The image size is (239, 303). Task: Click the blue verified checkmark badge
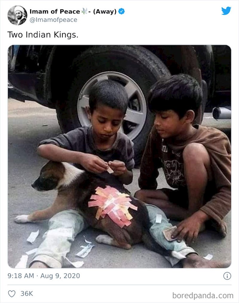tap(121, 11)
